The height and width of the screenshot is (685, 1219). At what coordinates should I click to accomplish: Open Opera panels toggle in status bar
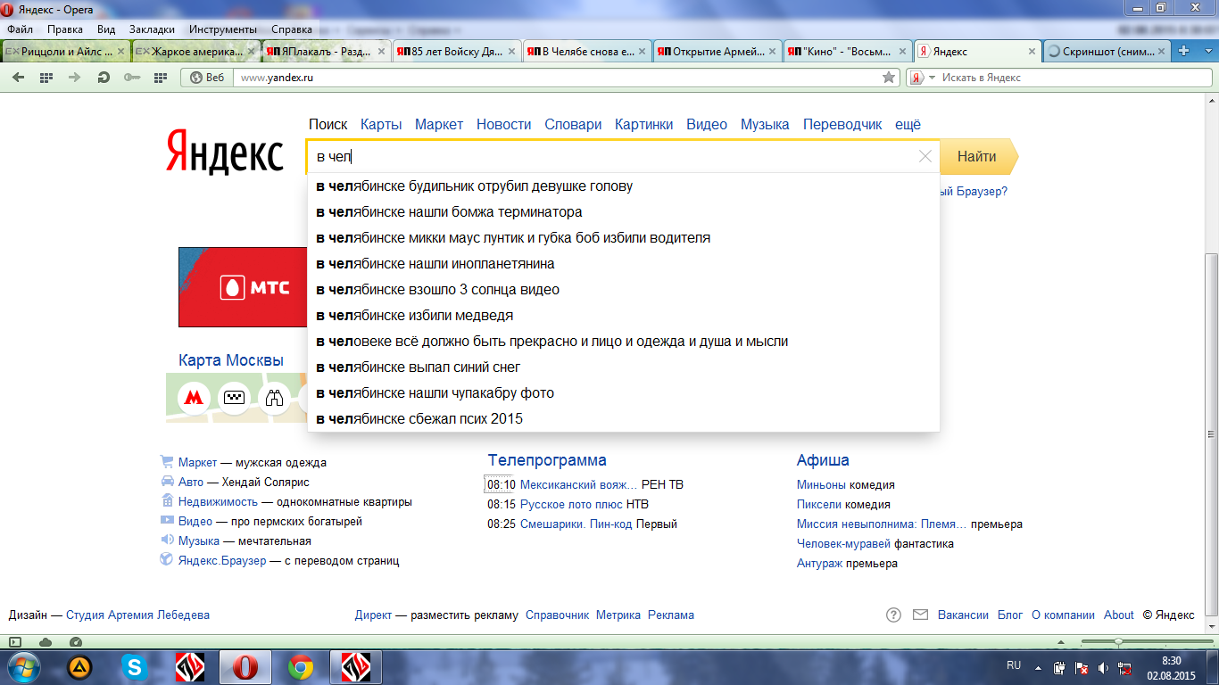click(x=15, y=641)
